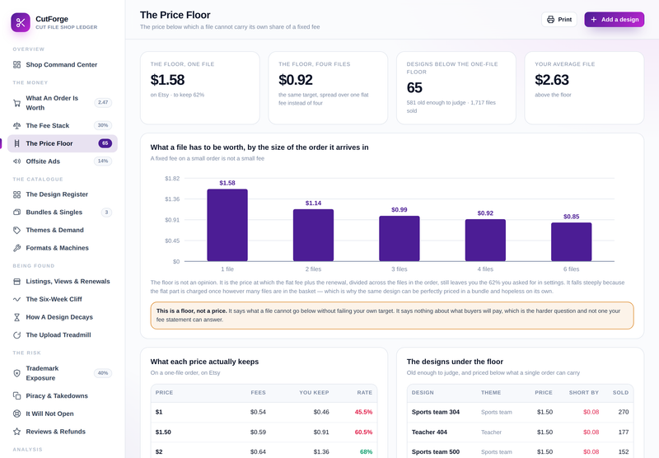
Task: Click the 3 files bar labeled $0.99
Action: point(400,239)
